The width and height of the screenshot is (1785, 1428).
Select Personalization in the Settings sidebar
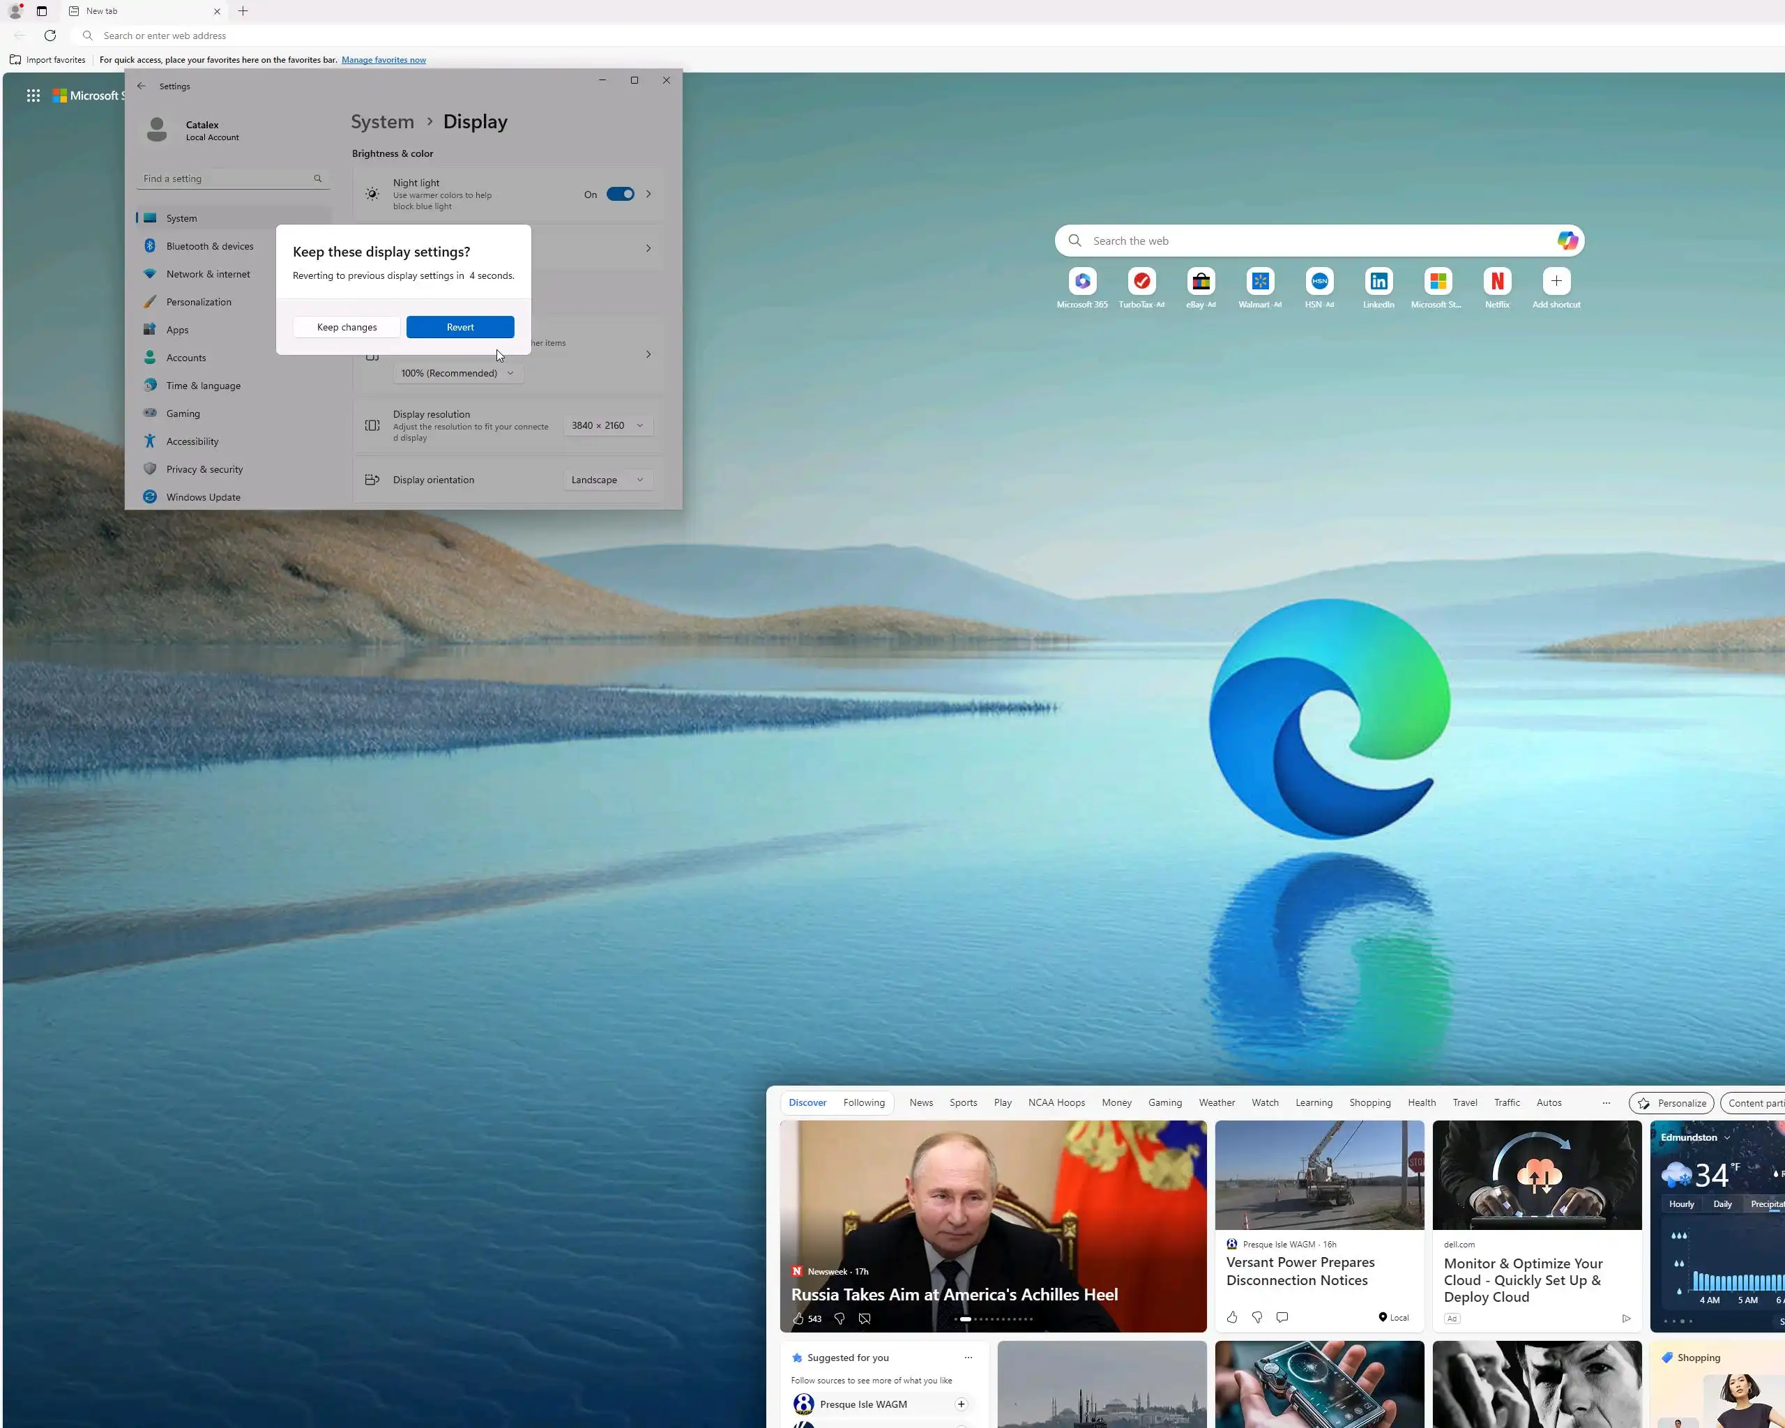coord(199,302)
